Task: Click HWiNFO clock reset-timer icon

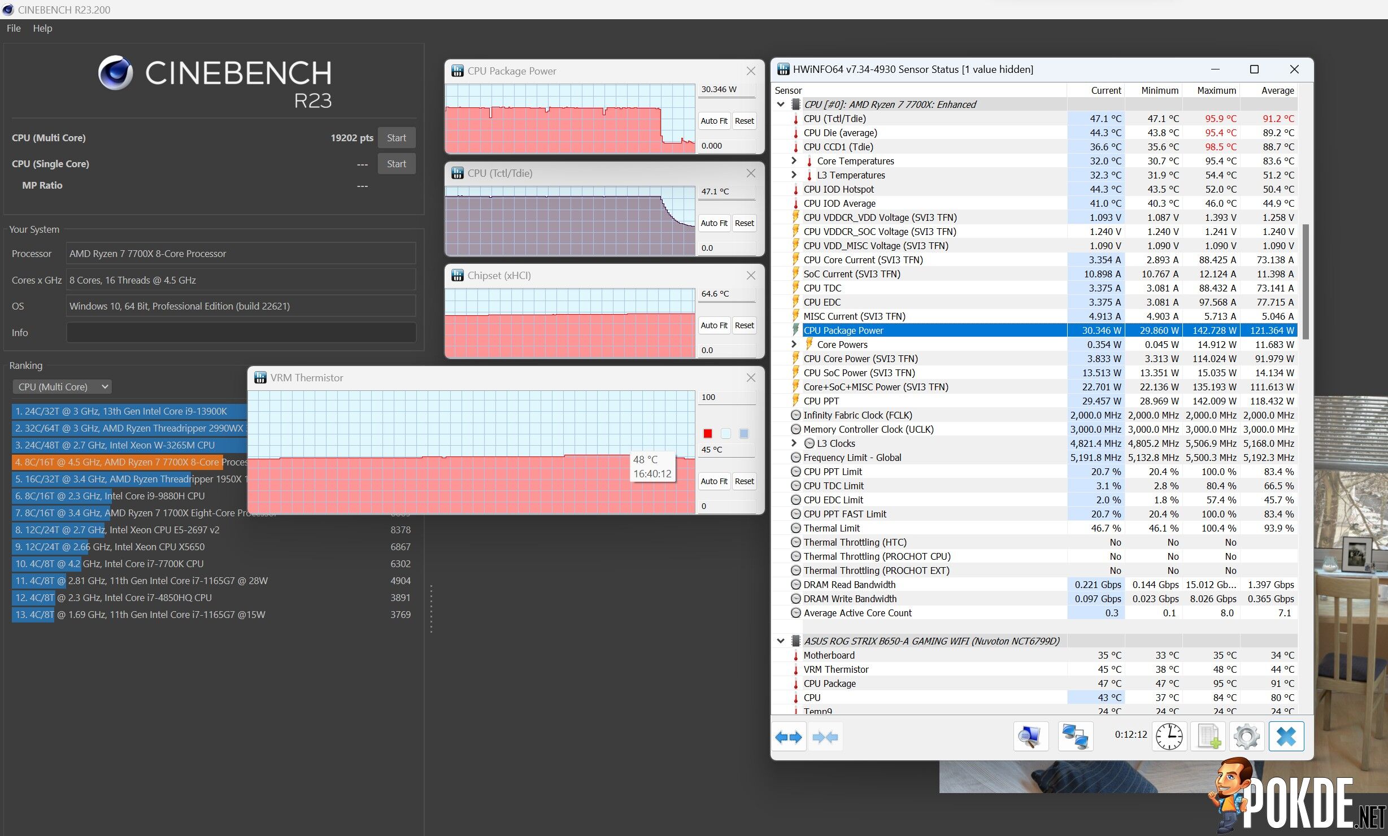Action: click(x=1169, y=737)
